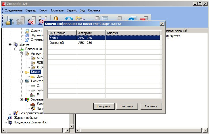
Task: Click the Алгоритмы gear-server icon
Action: 27,54
